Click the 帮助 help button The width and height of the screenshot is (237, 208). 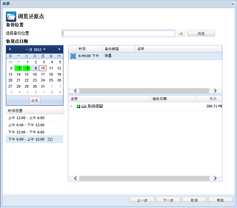pyautogui.click(x=220, y=200)
